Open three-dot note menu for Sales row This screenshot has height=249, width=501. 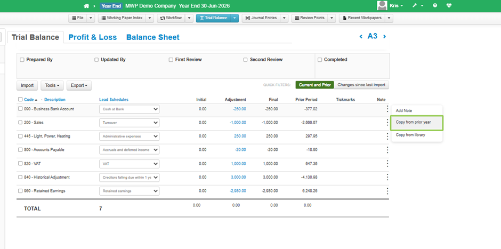click(387, 123)
